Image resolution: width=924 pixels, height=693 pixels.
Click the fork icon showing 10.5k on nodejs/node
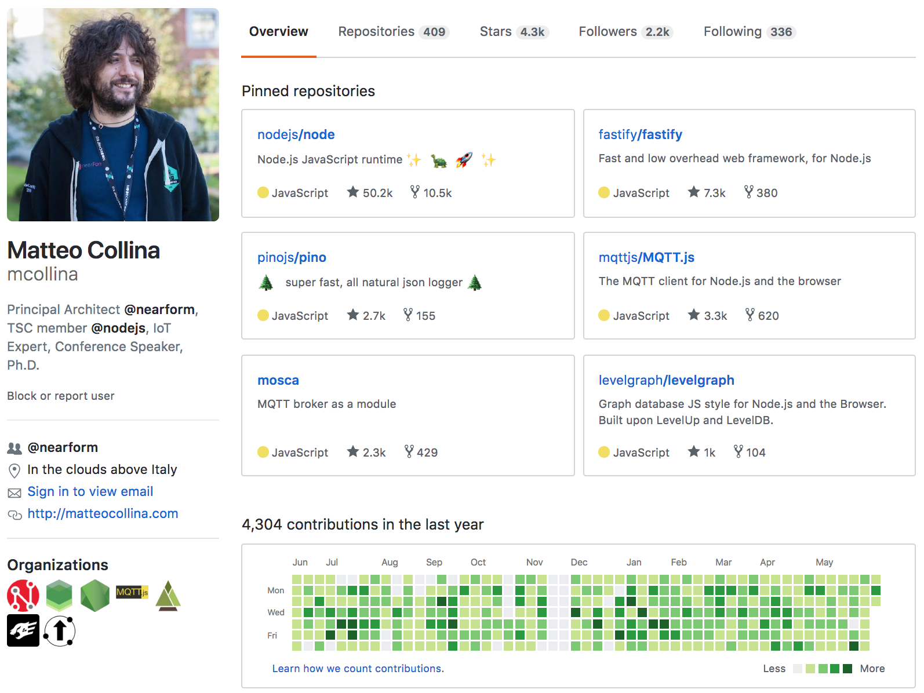click(415, 192)
